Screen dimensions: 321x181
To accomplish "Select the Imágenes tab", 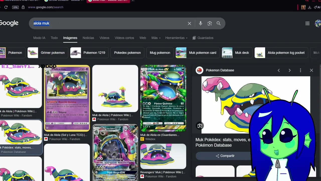I will (70, 38).
